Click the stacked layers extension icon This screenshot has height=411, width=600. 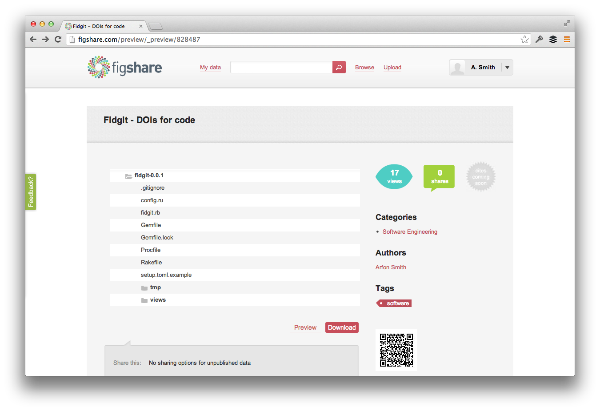553,39
